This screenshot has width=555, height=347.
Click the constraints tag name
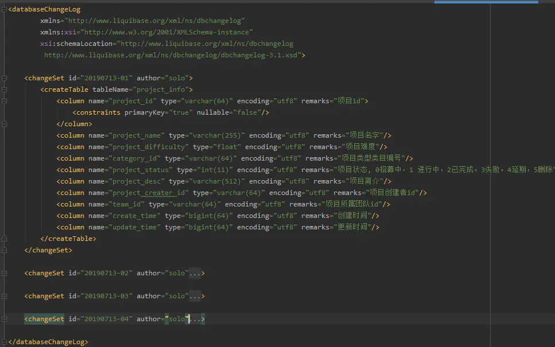tap(98, 112)
